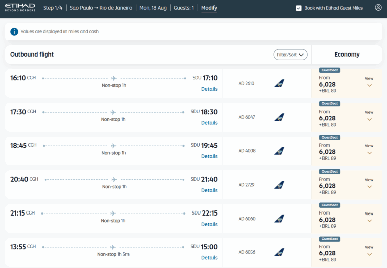This screenshot has width=387, height=268.
Task: Expand View fares for 18:45 flight
Action: (369, 150)
